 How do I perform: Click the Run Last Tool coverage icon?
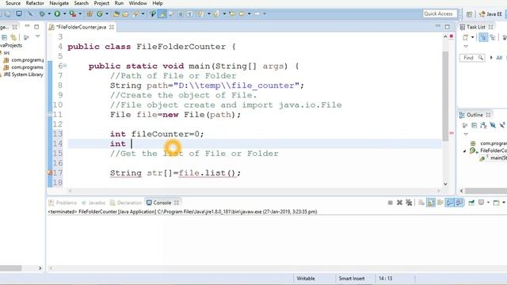(x=73, y=14)
